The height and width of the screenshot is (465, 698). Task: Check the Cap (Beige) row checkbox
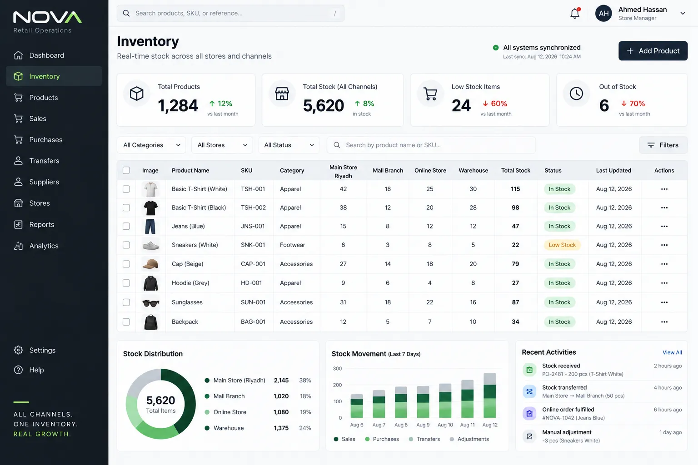pos(126,264)
